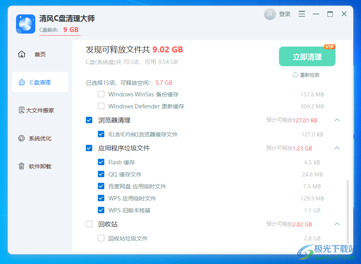
Task: Click the red C盘剩余 capacity indicator
Action: (71, 30)
